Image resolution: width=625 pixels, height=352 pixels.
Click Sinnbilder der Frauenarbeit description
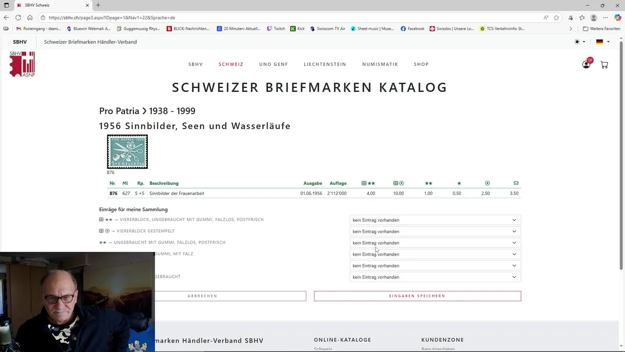(177, 194)
